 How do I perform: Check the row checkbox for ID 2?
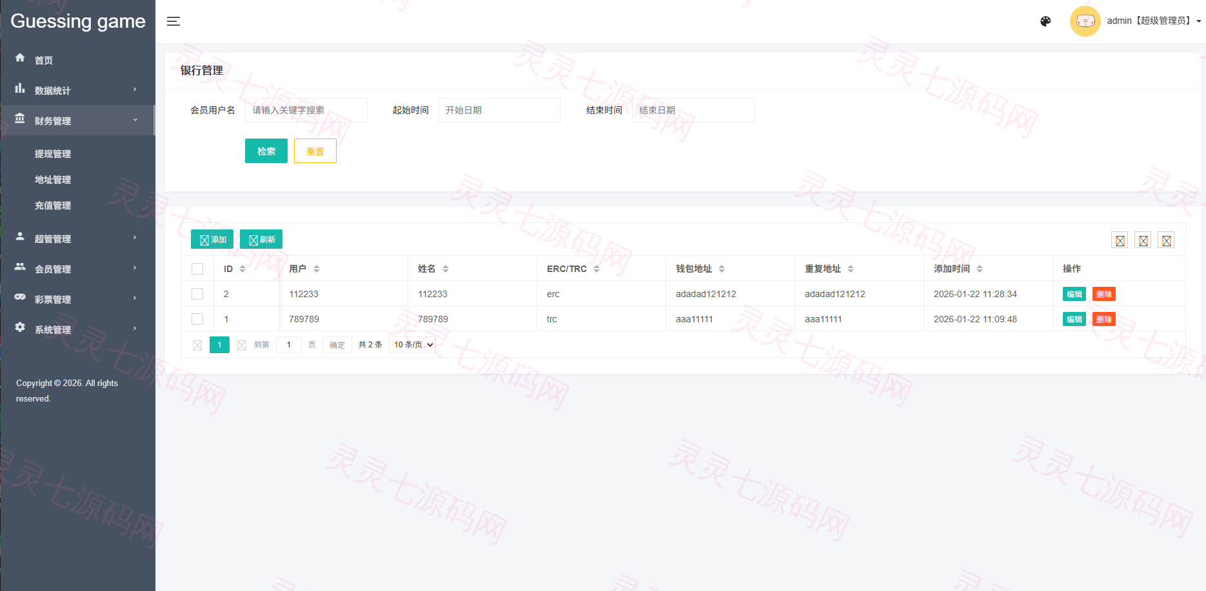tap(197, 294)
